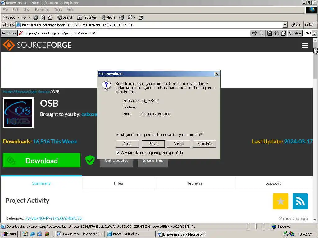Click the router.collabnet.local address field
Image resolution: width=318 pixels, height=238 pixels.
click(x=152, y=25)
